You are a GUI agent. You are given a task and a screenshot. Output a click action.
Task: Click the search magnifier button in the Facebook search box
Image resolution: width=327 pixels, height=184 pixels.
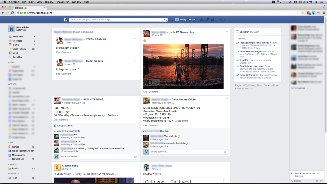pos(165,19)
